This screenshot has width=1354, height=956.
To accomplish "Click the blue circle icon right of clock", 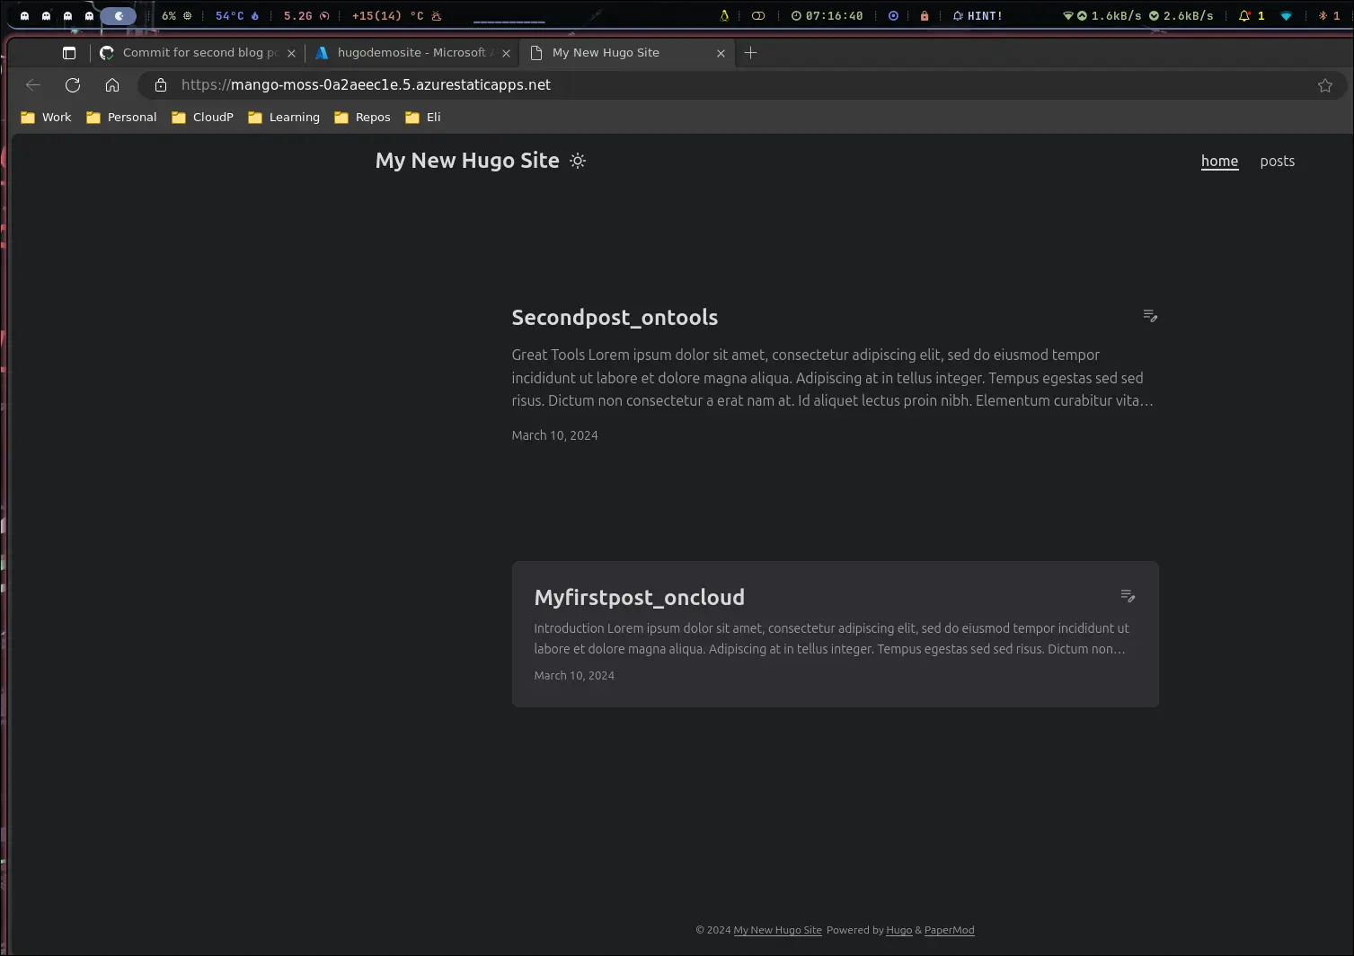I will 893,16.
